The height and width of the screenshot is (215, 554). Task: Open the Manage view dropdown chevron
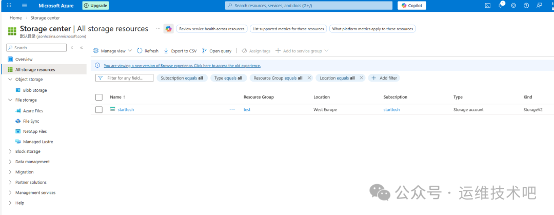[x=130, y=51]
